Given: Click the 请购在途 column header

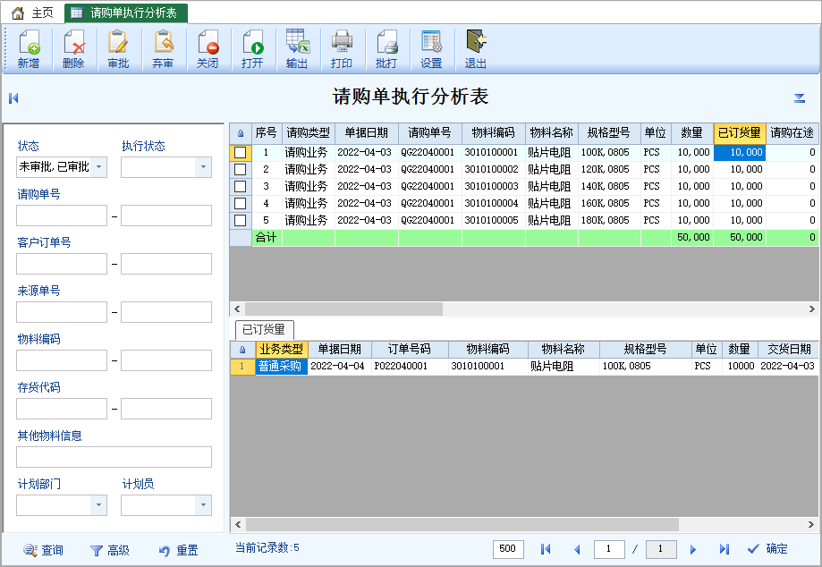Looking at the screenshot, I should (x=792, y=133).
